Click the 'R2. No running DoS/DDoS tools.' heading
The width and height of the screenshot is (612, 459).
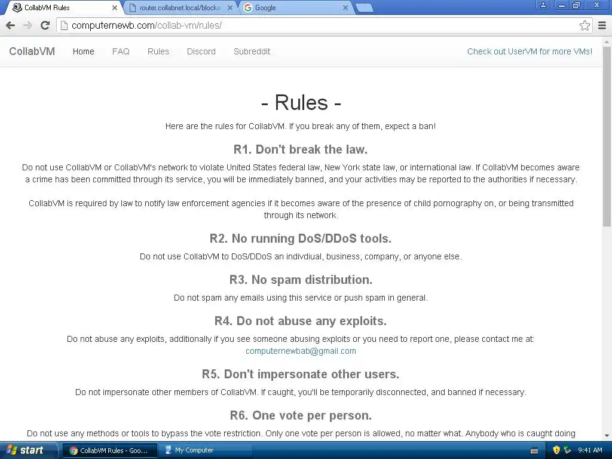(301, 238)
